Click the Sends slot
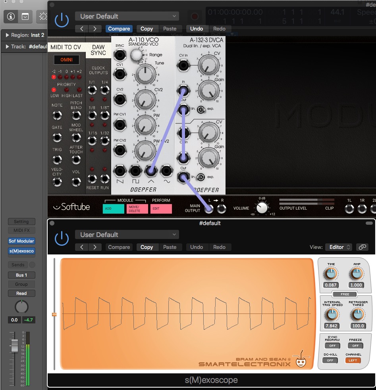This screenshot has width=376, height=390. (18, 265)
